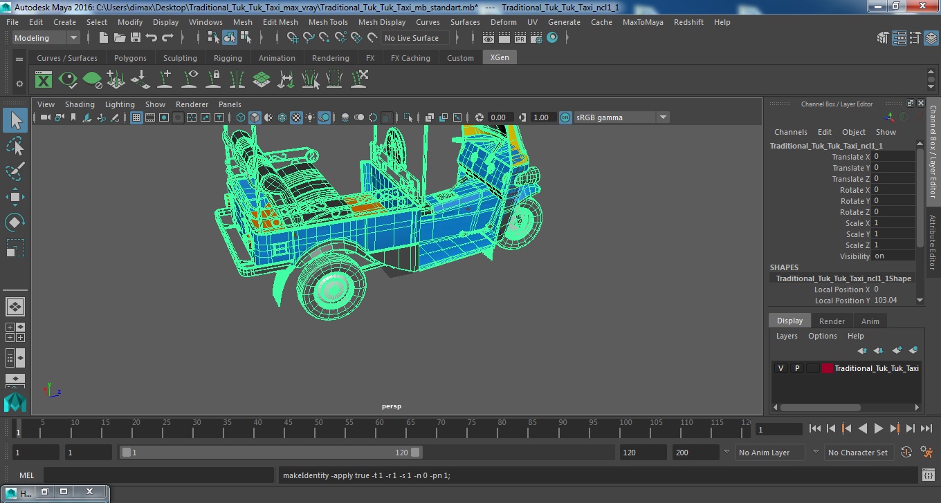The image size is (941, 503).
Task: Open the No Character Set dropdown
Action: coord(859,453)
